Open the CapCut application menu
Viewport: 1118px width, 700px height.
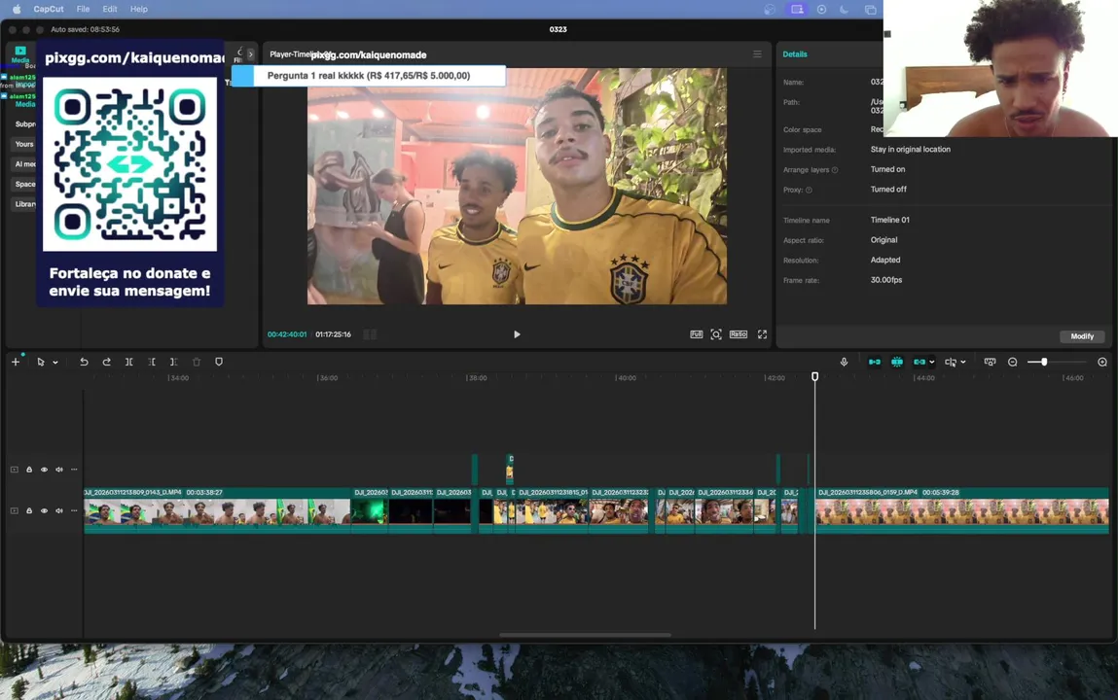[x=49, y=10]
